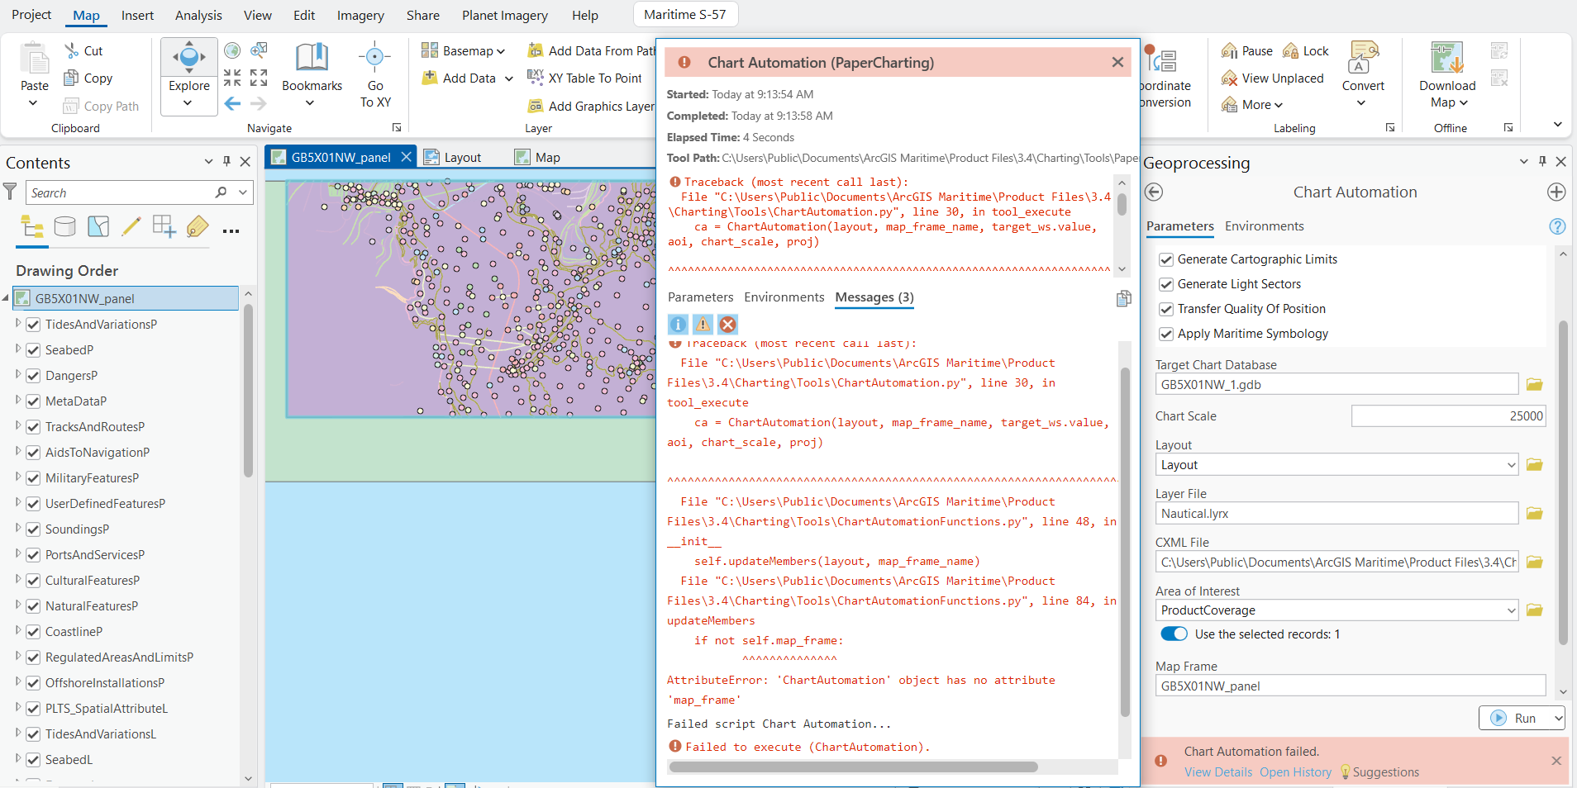Open the Planet Imagery menu
1577x788 pixels.
[x=504, y=15]
